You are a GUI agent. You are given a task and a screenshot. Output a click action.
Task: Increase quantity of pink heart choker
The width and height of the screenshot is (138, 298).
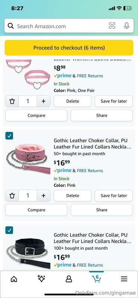44,101
